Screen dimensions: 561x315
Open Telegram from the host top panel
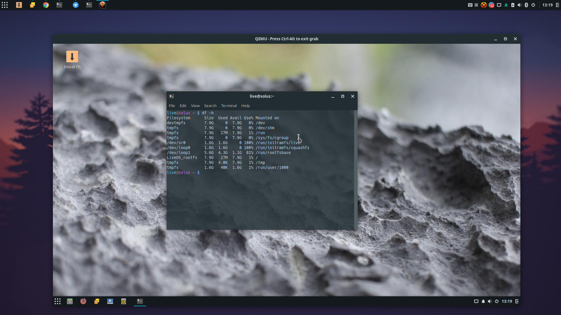pyautogui.click(x=76, y=5)
